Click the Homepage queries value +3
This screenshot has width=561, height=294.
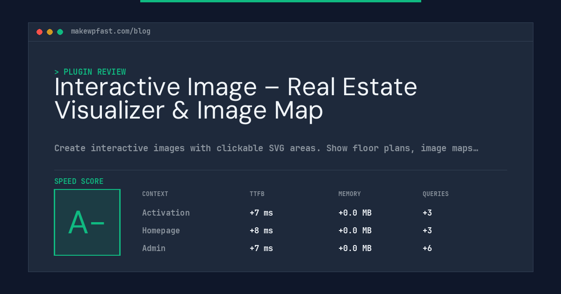pyautogui.click(x=427, y=231)
